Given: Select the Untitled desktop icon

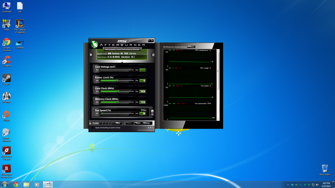Looking at the screenshot, I should pyautogui.click(x=20, y=44).
